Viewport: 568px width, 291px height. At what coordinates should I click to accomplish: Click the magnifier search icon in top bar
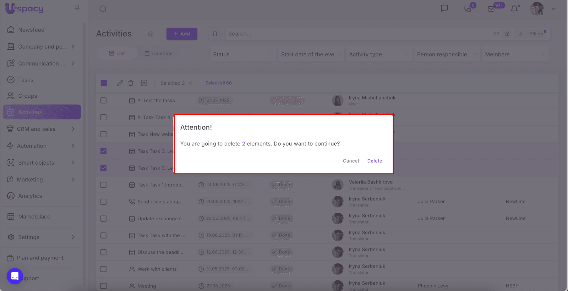[103, 9]
